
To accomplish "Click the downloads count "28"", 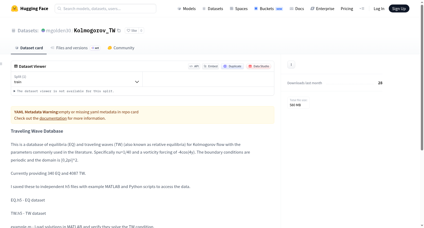I will (380, 83).
